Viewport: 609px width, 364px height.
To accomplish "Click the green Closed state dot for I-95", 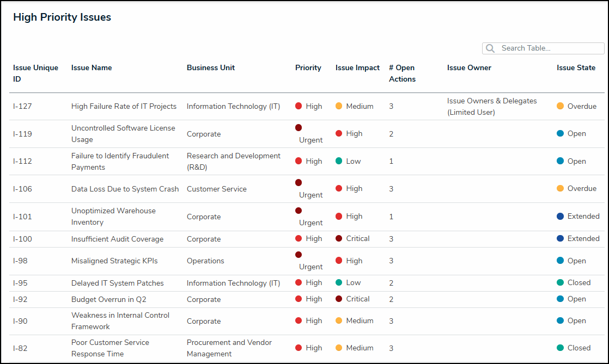I will click(560, 282).
